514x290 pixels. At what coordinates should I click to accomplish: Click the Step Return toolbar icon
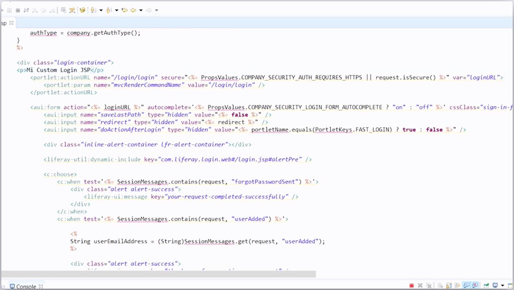point(52,11)
